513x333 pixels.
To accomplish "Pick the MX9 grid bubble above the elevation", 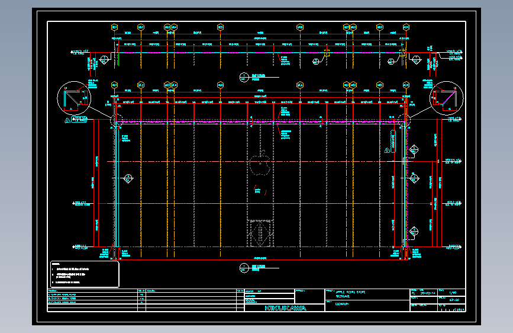I will (379, 85).
